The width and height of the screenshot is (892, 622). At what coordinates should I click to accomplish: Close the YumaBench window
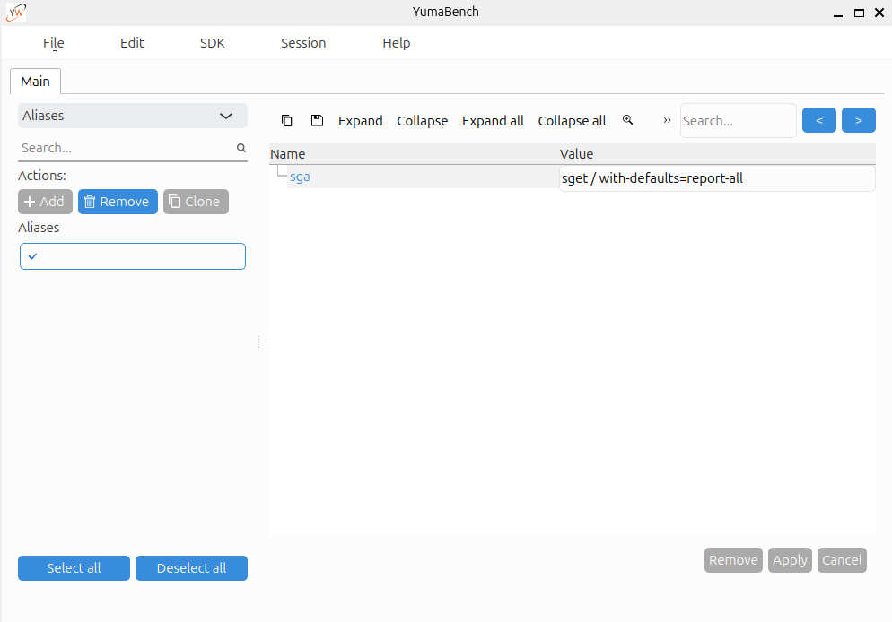[x=879, y=13]
